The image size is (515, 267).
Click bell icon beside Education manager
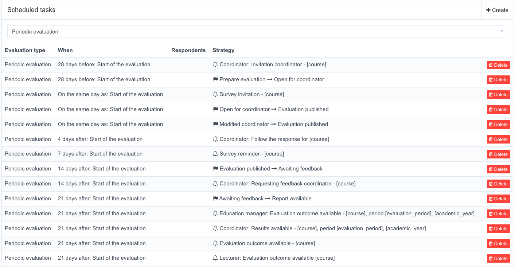pos(215,213)
